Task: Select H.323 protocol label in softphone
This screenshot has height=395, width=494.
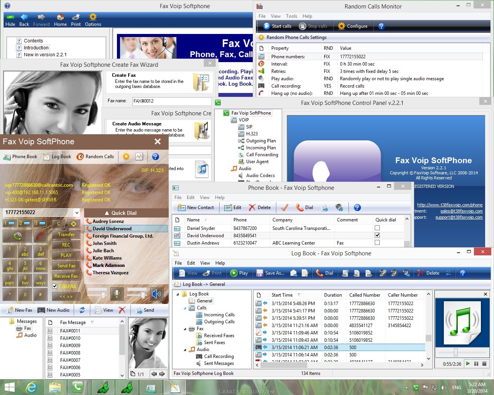Action: pos(157,170)
